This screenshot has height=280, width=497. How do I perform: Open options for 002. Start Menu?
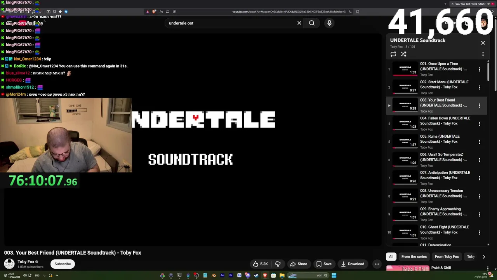coord(480,87)
